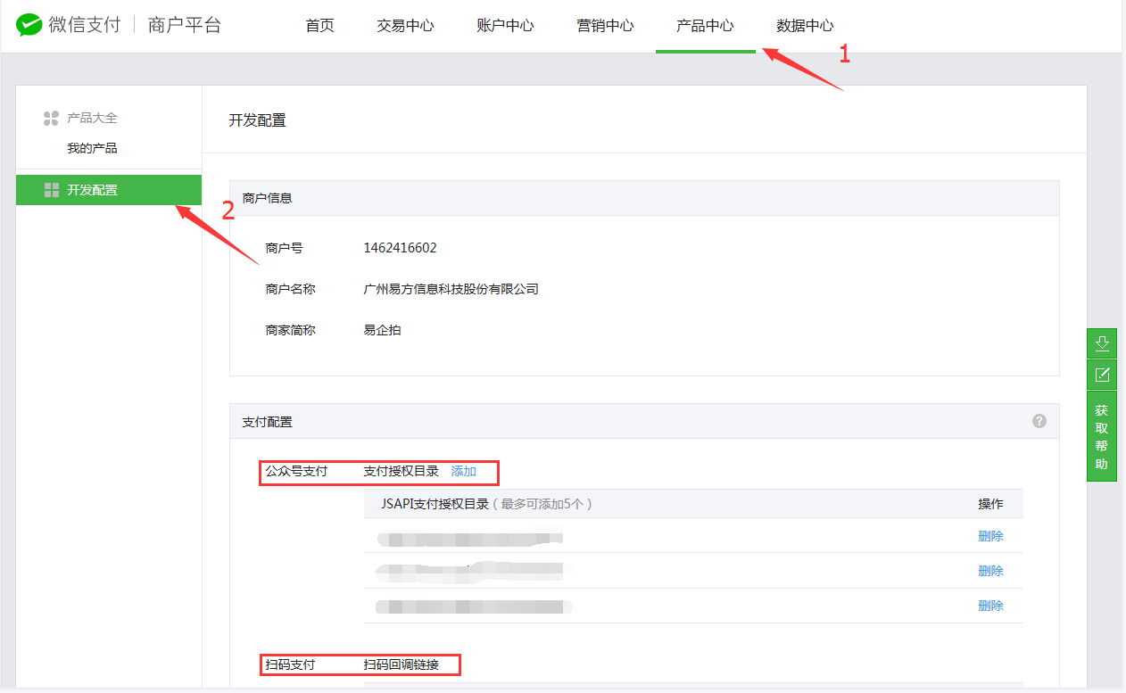Click the 开发配置 grid icon in sidebar
This screenshot has height=693, width=1126.
(51, 190)
